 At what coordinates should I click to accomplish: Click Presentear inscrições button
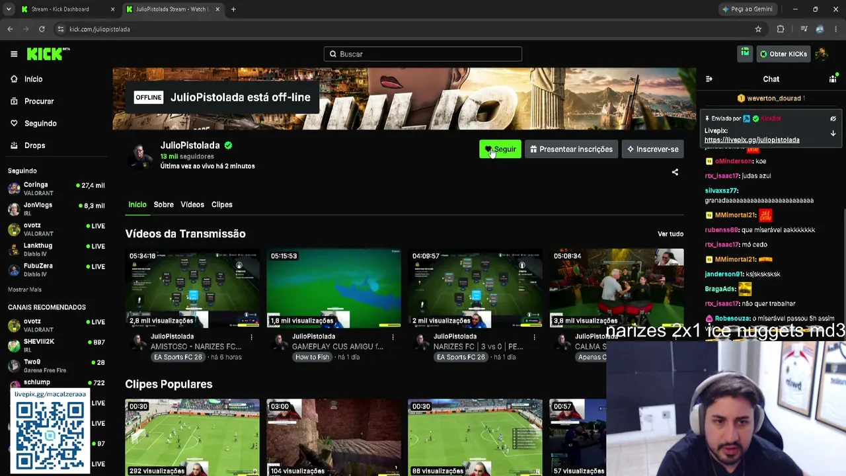572,149
